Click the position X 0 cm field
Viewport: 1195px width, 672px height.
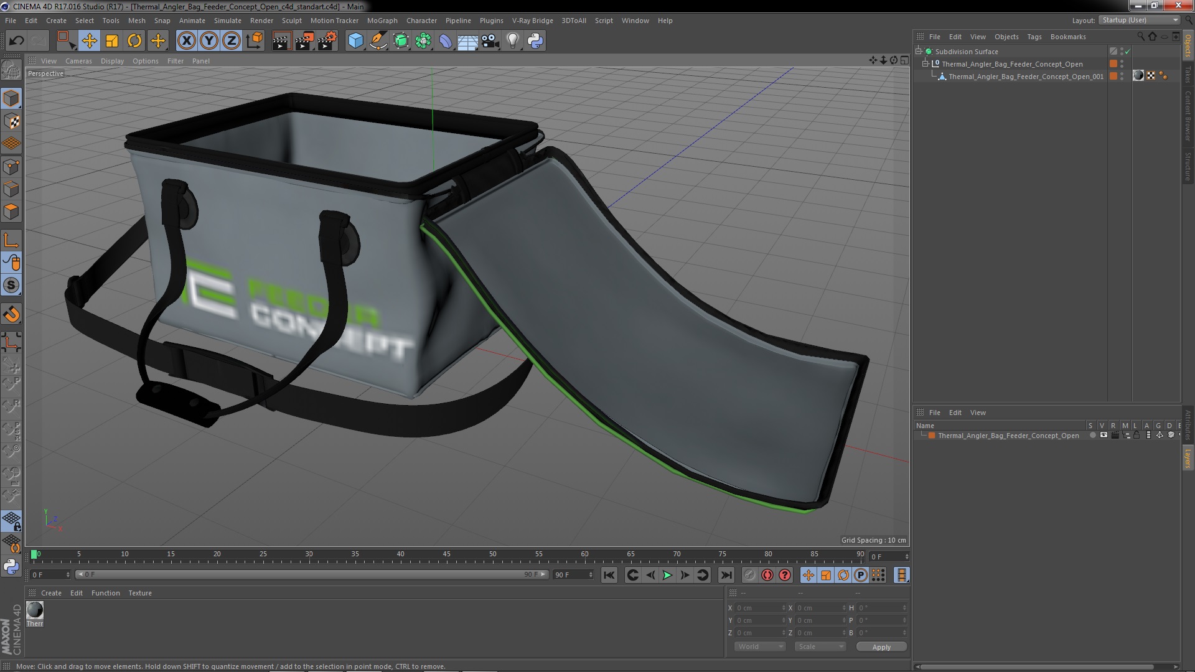coord(759,608)
